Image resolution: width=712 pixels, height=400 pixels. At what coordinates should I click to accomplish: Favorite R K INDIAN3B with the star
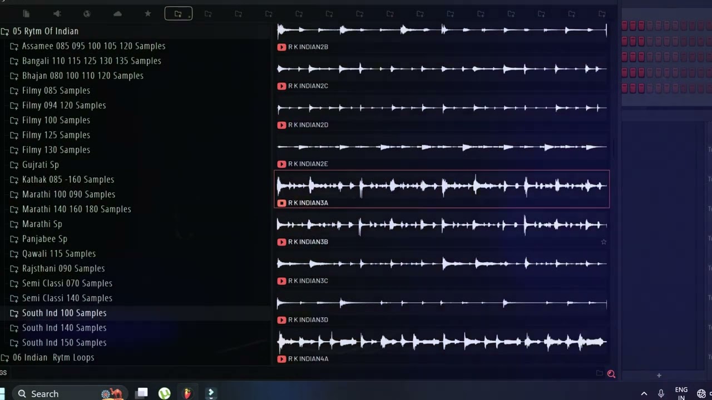(604, 242)
